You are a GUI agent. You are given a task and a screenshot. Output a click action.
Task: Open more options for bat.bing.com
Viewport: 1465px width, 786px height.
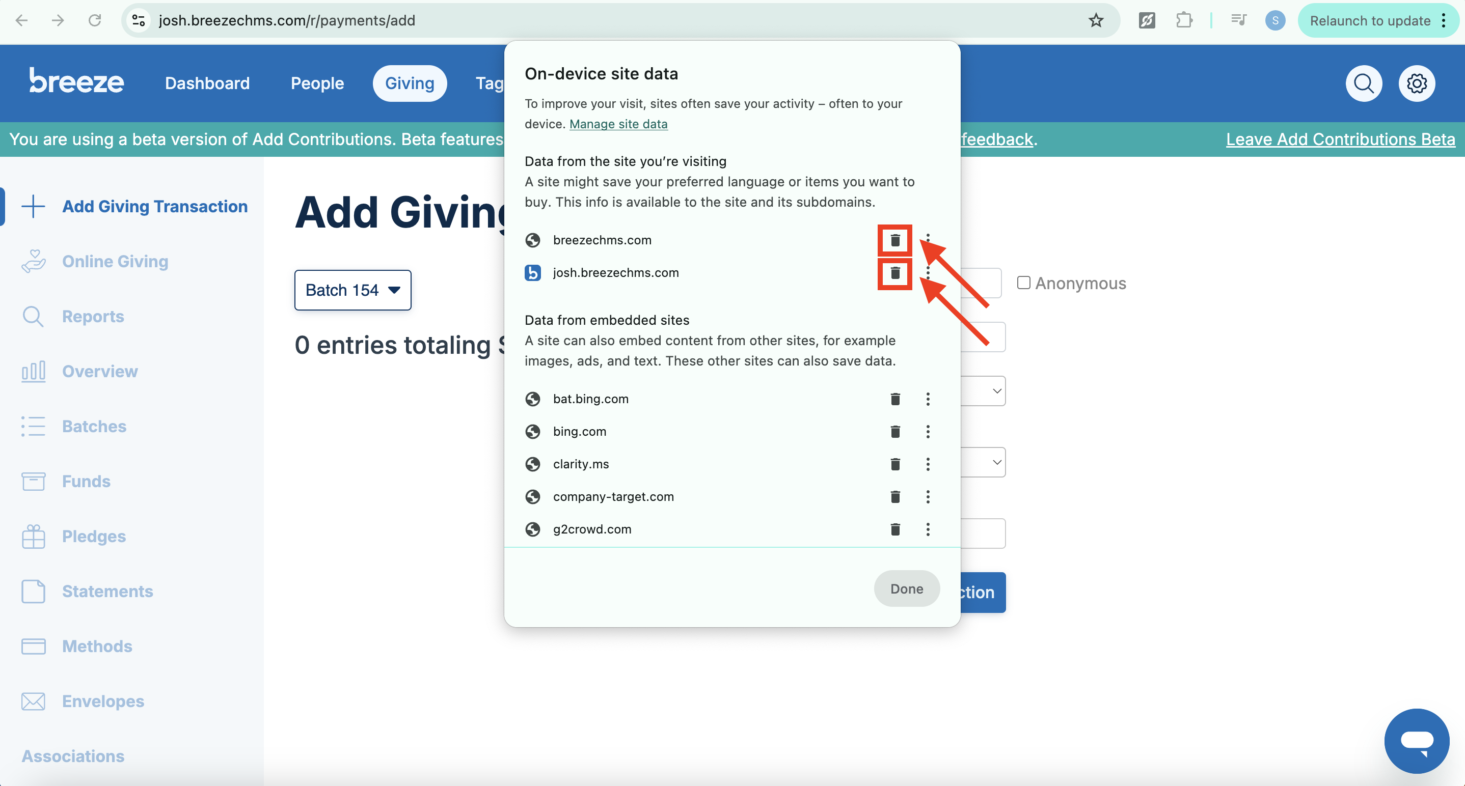point(928,399)
